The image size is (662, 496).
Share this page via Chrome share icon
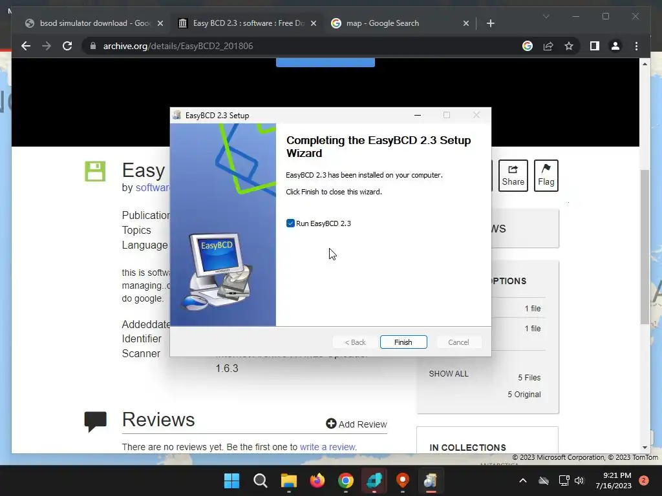[x=548, y=46]
